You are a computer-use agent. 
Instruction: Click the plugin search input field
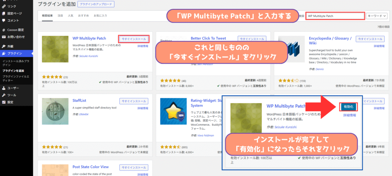pyautogui.click(x=335, y=16)
